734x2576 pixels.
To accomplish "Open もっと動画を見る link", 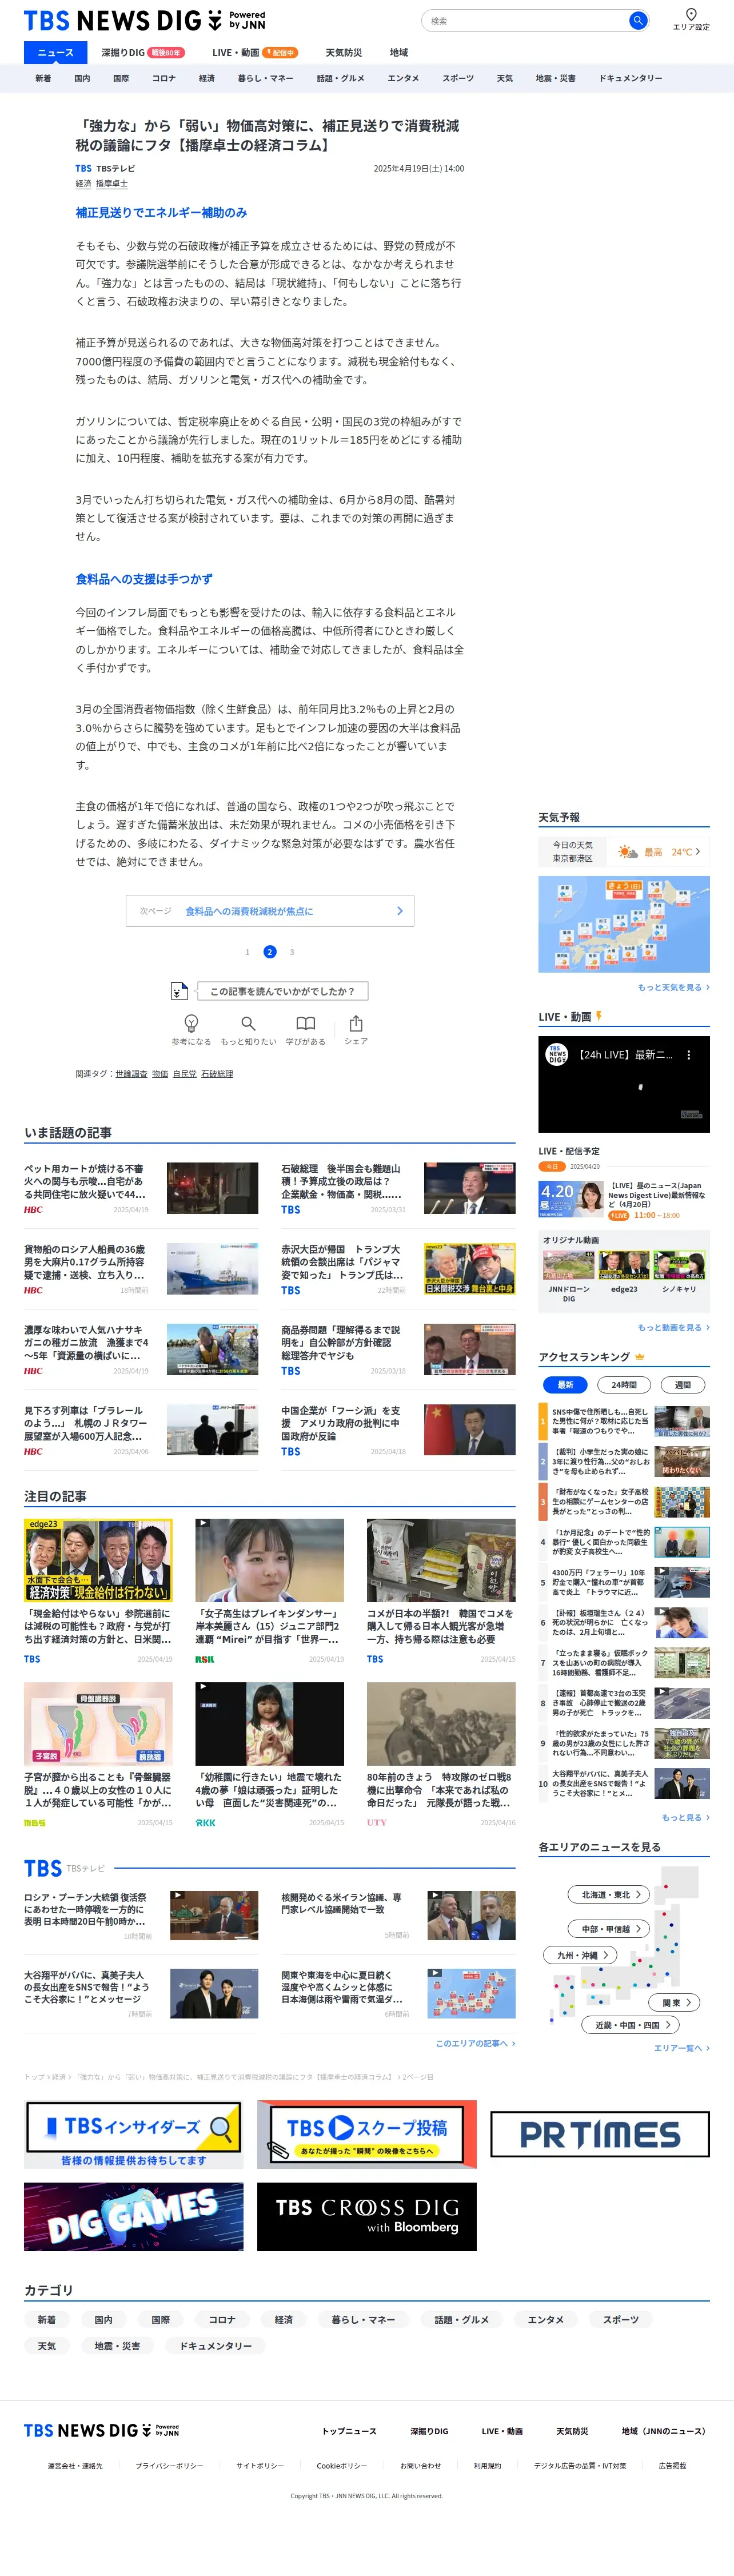I will (x=673, y=1327).
